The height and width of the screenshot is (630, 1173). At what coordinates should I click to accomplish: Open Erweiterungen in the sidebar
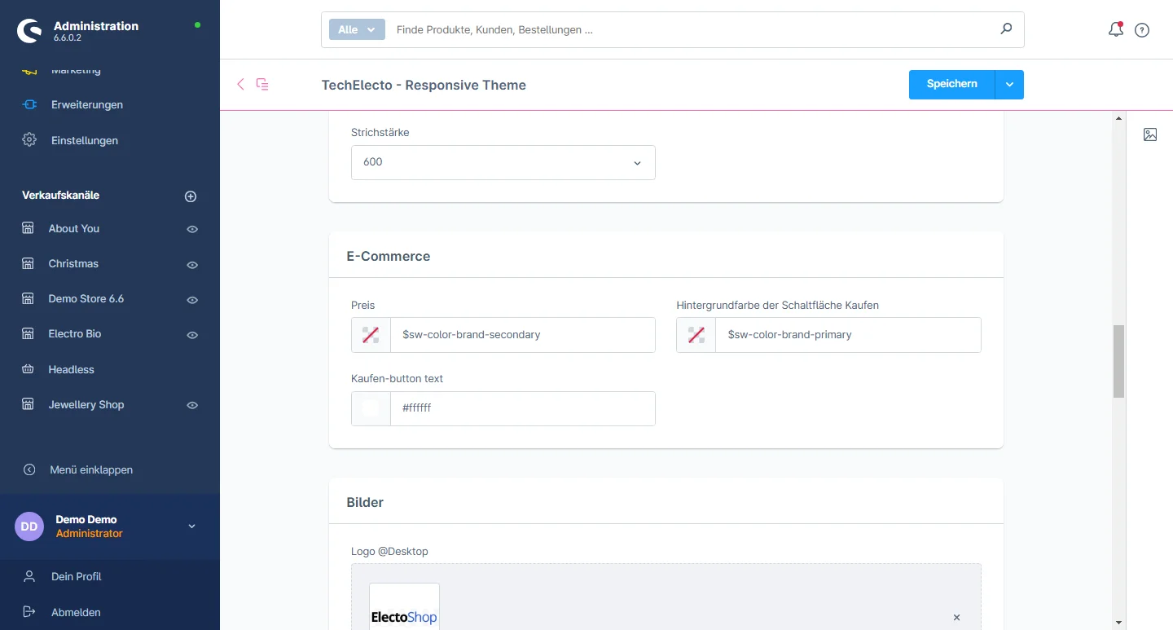click(x=87, y=104)
